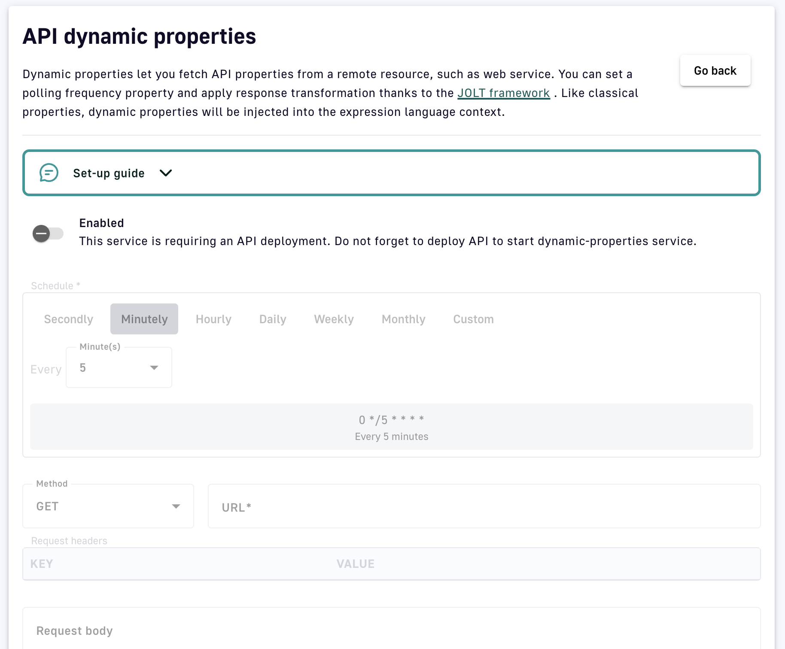The image size is (785, 649).
Task: Click the Minute(s) dropdown arrow icon
Action: pos(154,368)
